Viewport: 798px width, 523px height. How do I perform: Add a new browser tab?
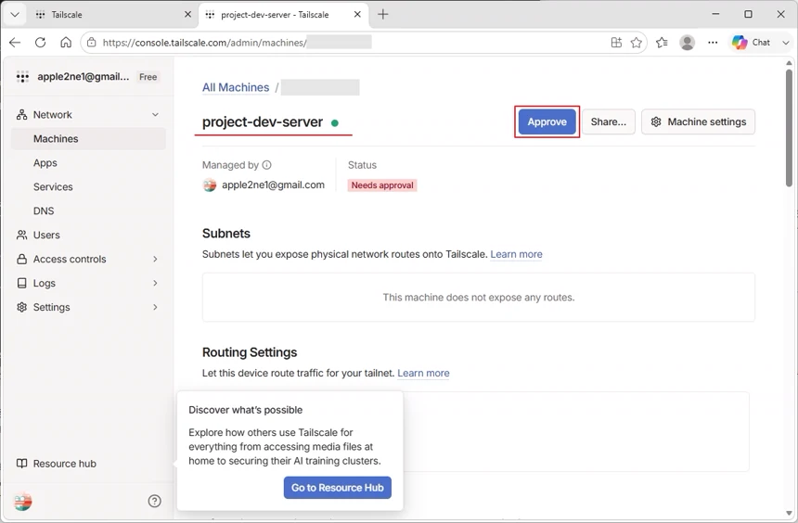point(383,14)
